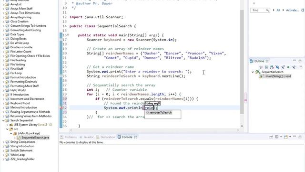Click the magnifier icon in Find field

pyautogui.click(x=268, y=10)
